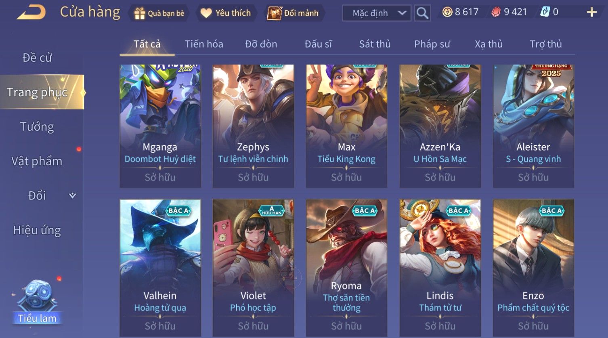
Task: Open the Vật phẩm sidebar section
Action: tap(37, 161)
